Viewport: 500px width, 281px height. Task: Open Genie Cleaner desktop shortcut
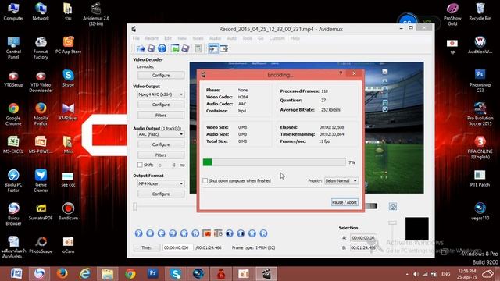click(x=41, y=180)
